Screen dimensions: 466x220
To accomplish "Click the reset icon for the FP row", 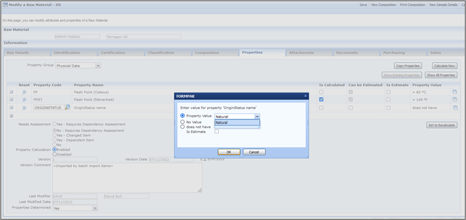I will pos(24,92).
